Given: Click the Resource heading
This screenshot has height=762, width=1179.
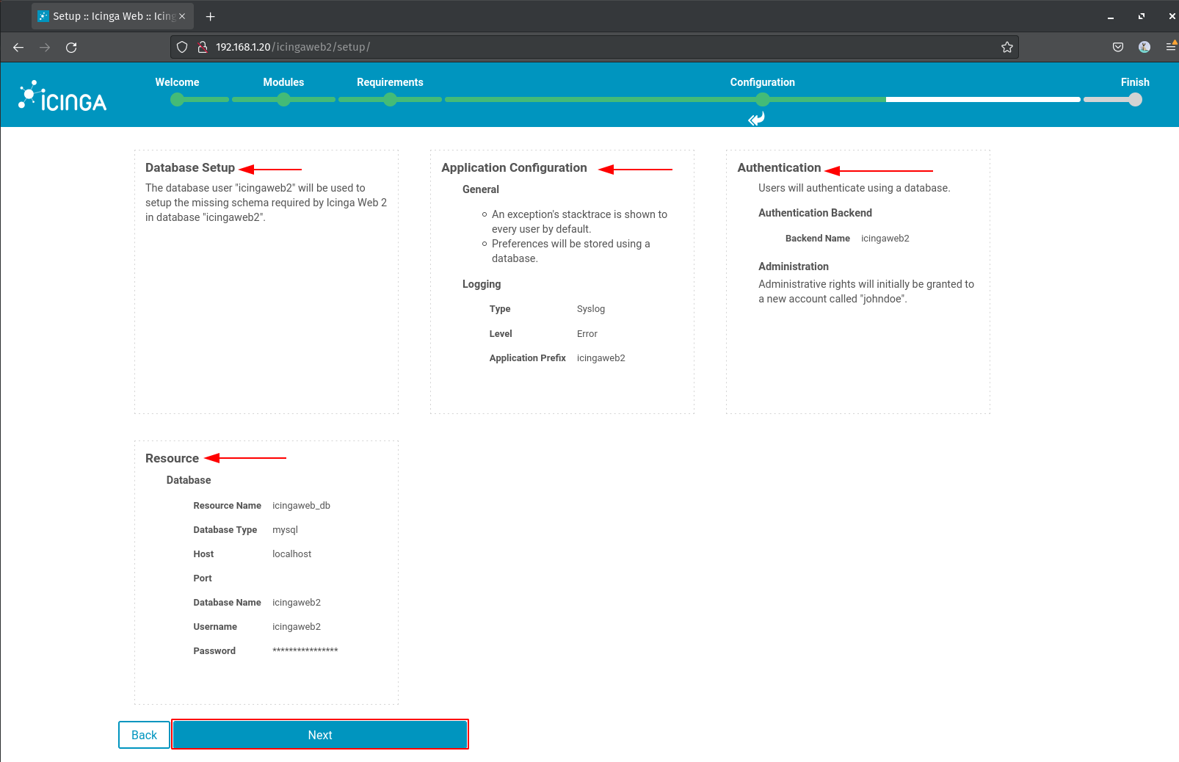Looking at the screenshot, I should click(x=172, y=458).
